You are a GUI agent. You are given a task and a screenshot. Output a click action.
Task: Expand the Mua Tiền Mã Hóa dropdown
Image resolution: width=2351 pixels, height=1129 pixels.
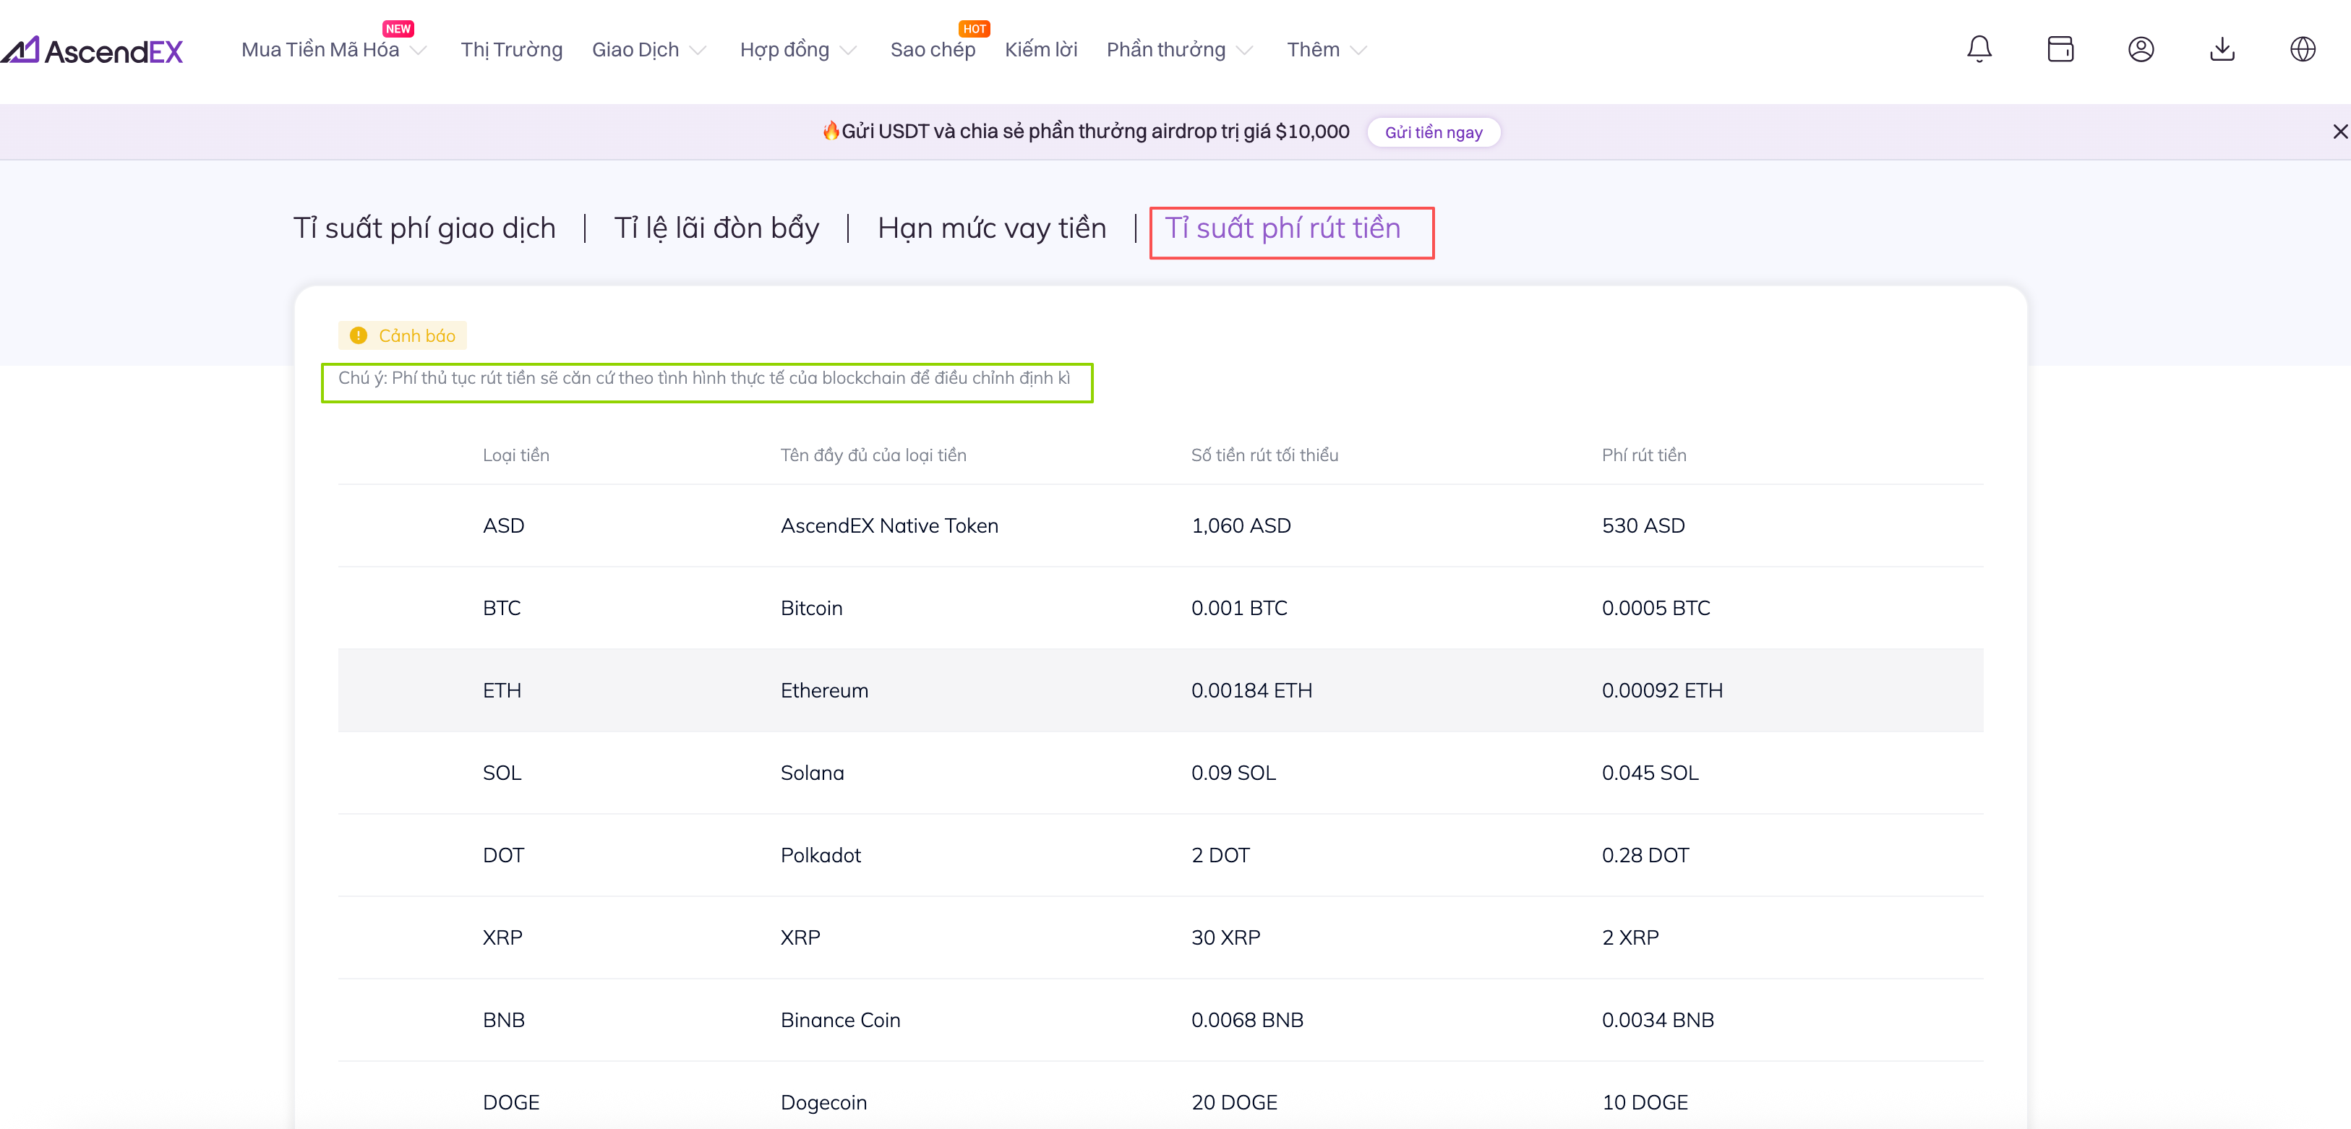pos(333,50)
